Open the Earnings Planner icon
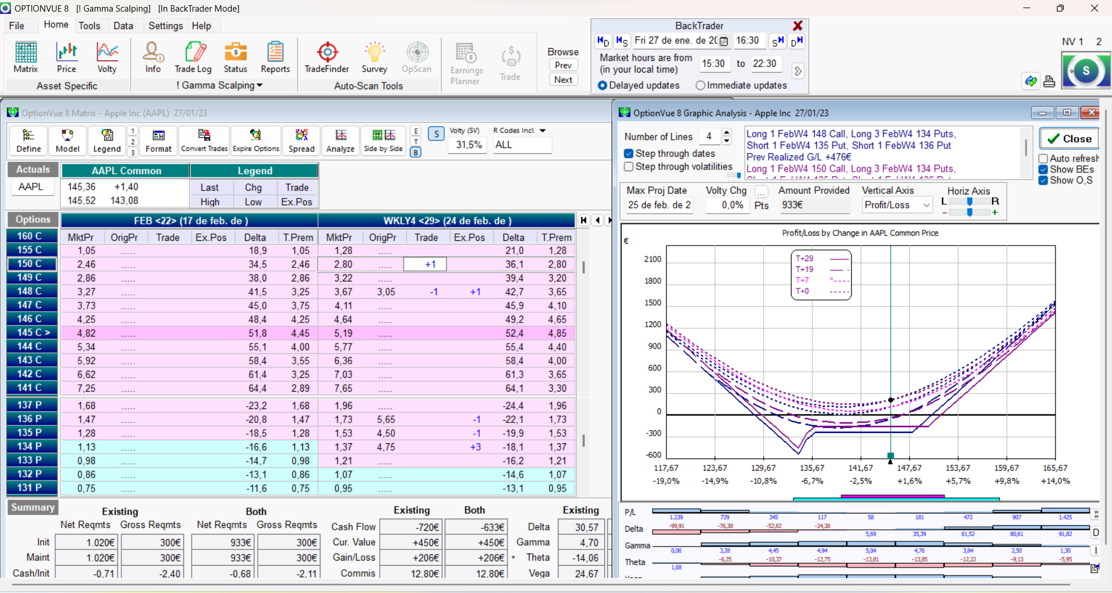The height and width of the screenshot is (593, 1112). [x=466, y=64]
